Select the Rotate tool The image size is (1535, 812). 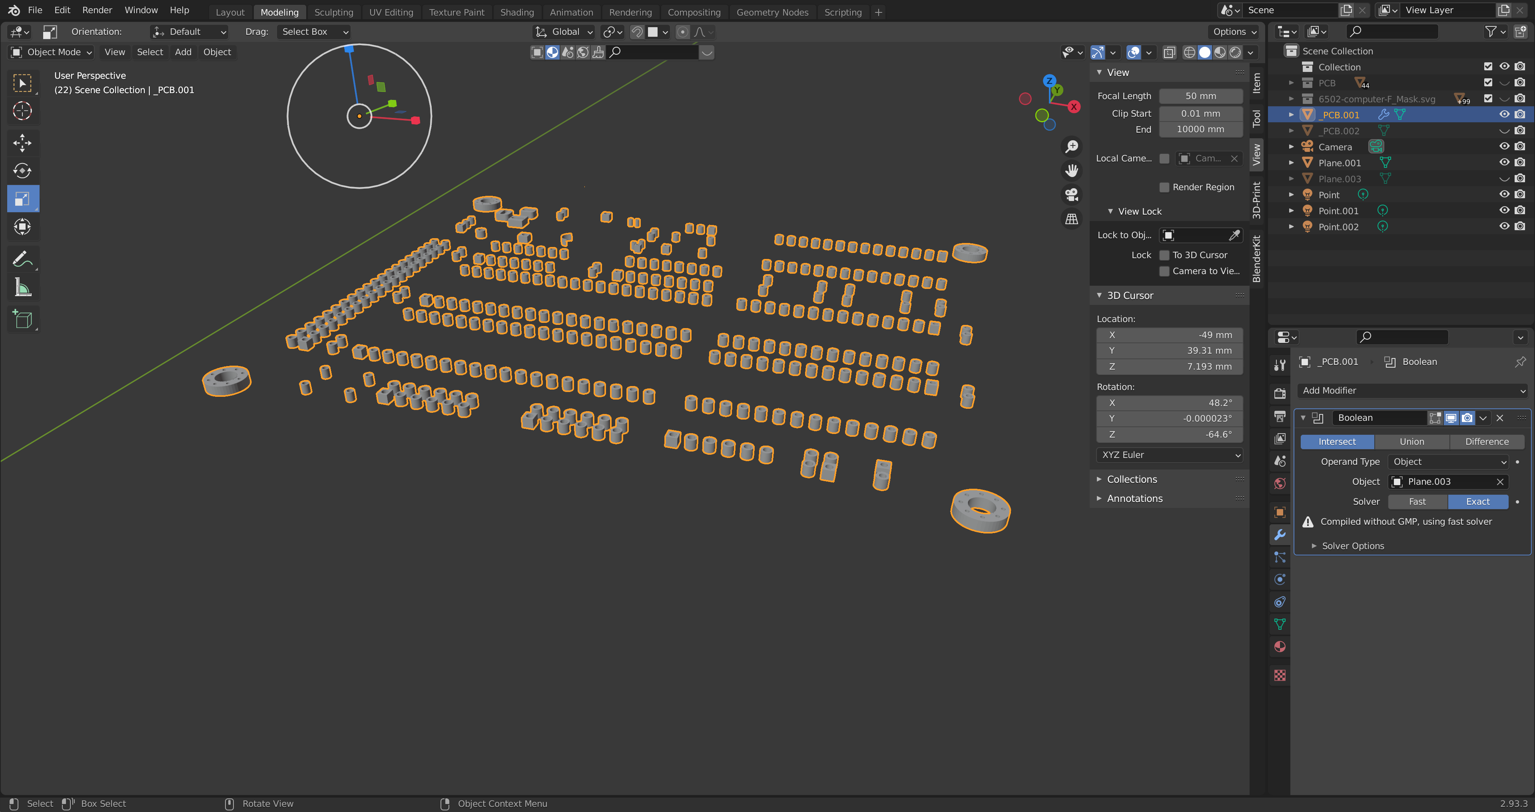pyautogui.click(x=22, y=171)
